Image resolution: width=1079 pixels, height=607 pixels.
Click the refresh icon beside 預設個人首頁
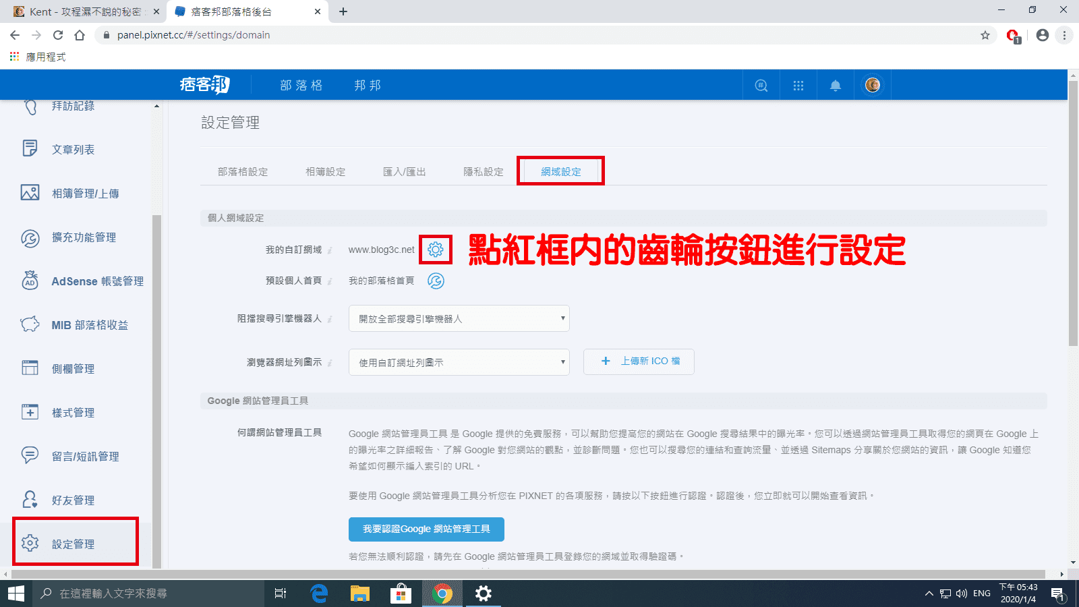[x=436, y=281]
